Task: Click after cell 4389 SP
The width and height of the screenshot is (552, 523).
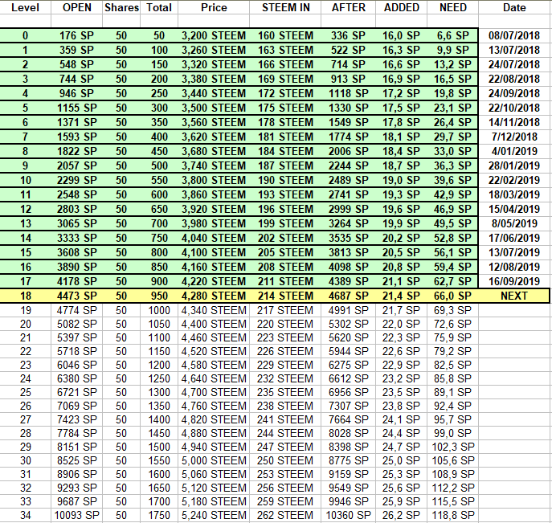Action: 348,281
